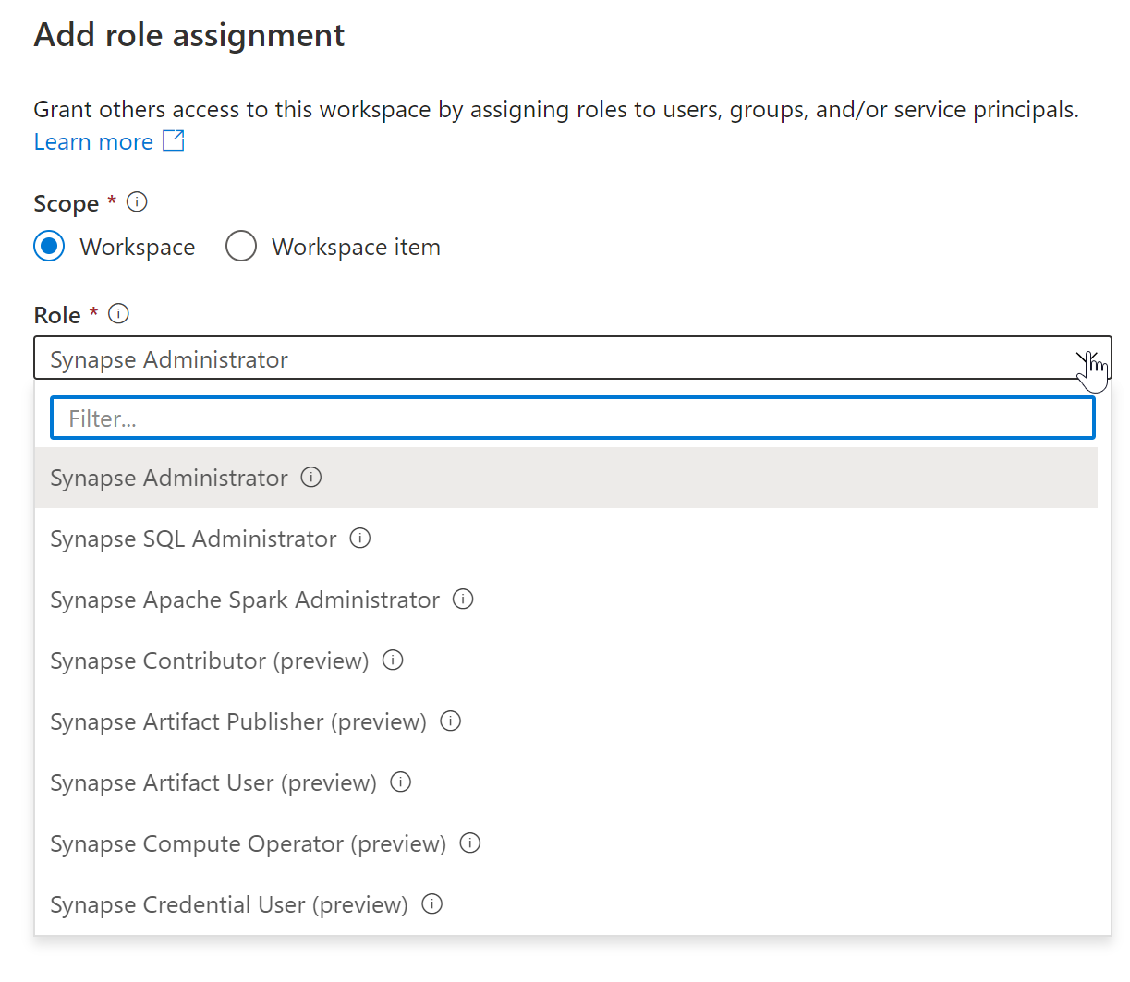Click info icon next to Role label

click(118, 314)
